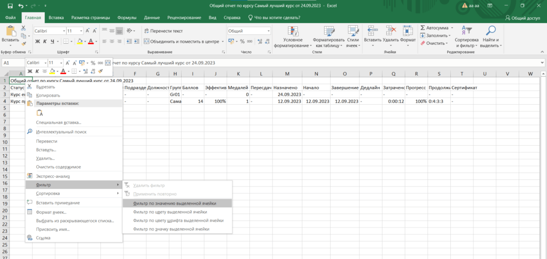Open the Данные ribbon tab
The height and width of the screenshot is (259, 547).
152,18
